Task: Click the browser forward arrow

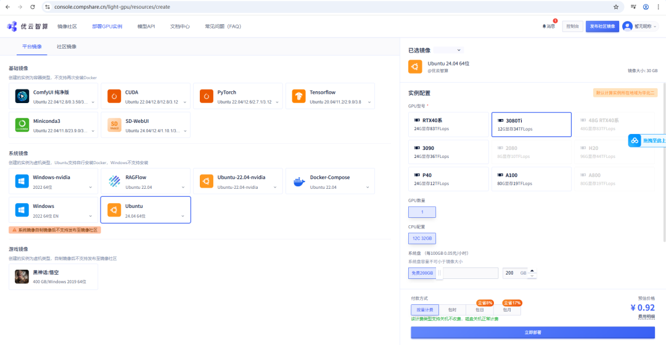Action: point(20,7)
